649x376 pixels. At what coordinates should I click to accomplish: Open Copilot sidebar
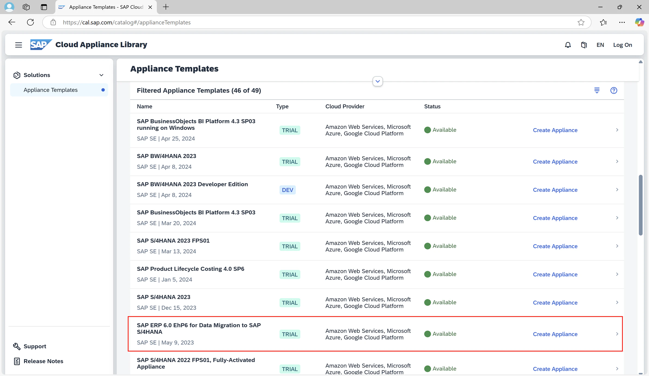[x=639, y=22]
